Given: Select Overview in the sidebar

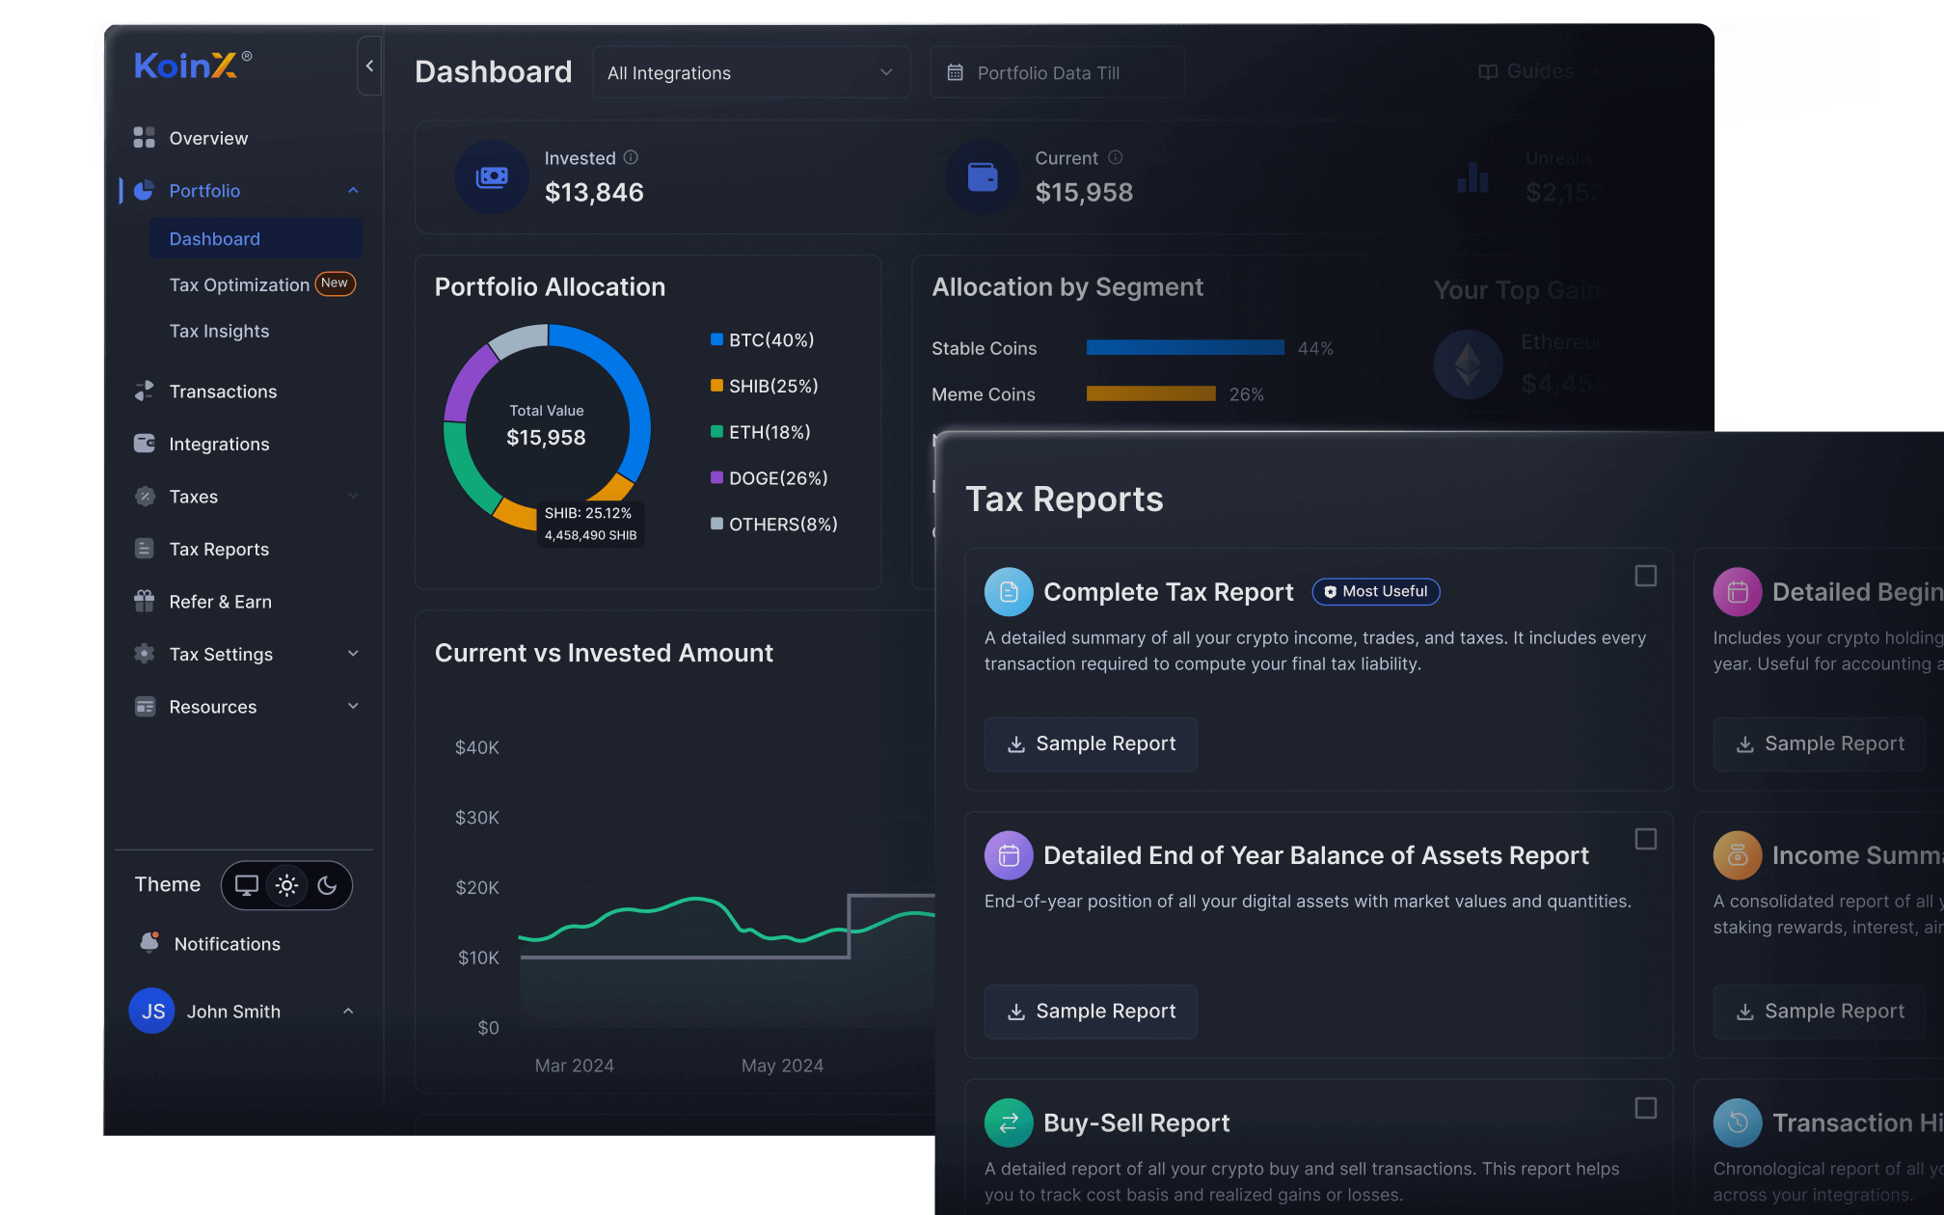Looking at the screenshot, I should 208,138.
